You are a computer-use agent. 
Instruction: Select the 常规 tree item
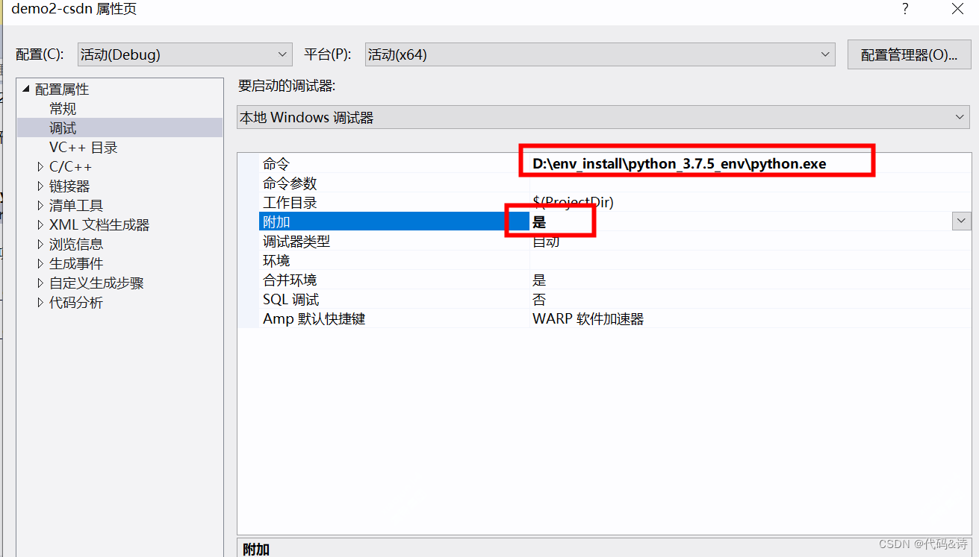pos(63,108)
